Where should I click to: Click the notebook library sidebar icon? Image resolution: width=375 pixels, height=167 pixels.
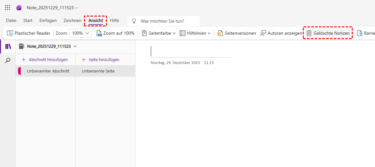click(x=8, y=46)
